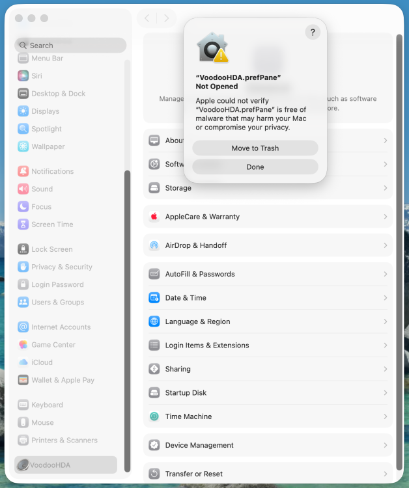Select Privacy & Security sidebar label
Image resolution: width=409 pixels, height=488 pixels.
(x=62, y=267)
